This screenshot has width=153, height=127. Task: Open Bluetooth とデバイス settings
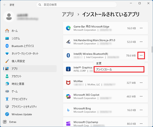[30, 46]
